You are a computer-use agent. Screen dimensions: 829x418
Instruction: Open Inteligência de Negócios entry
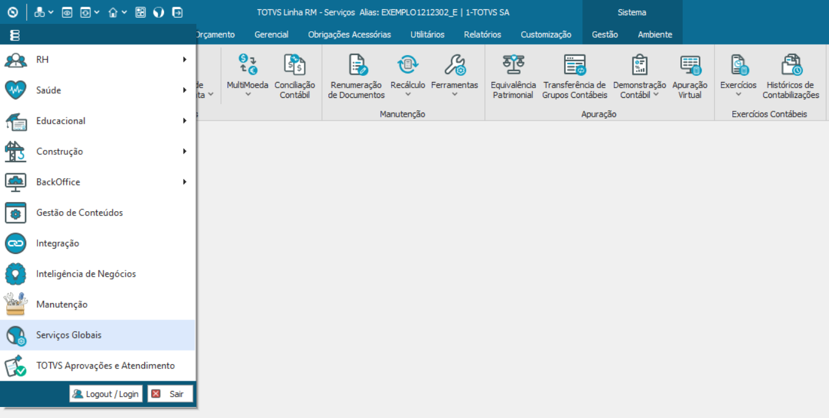(98, 274)
